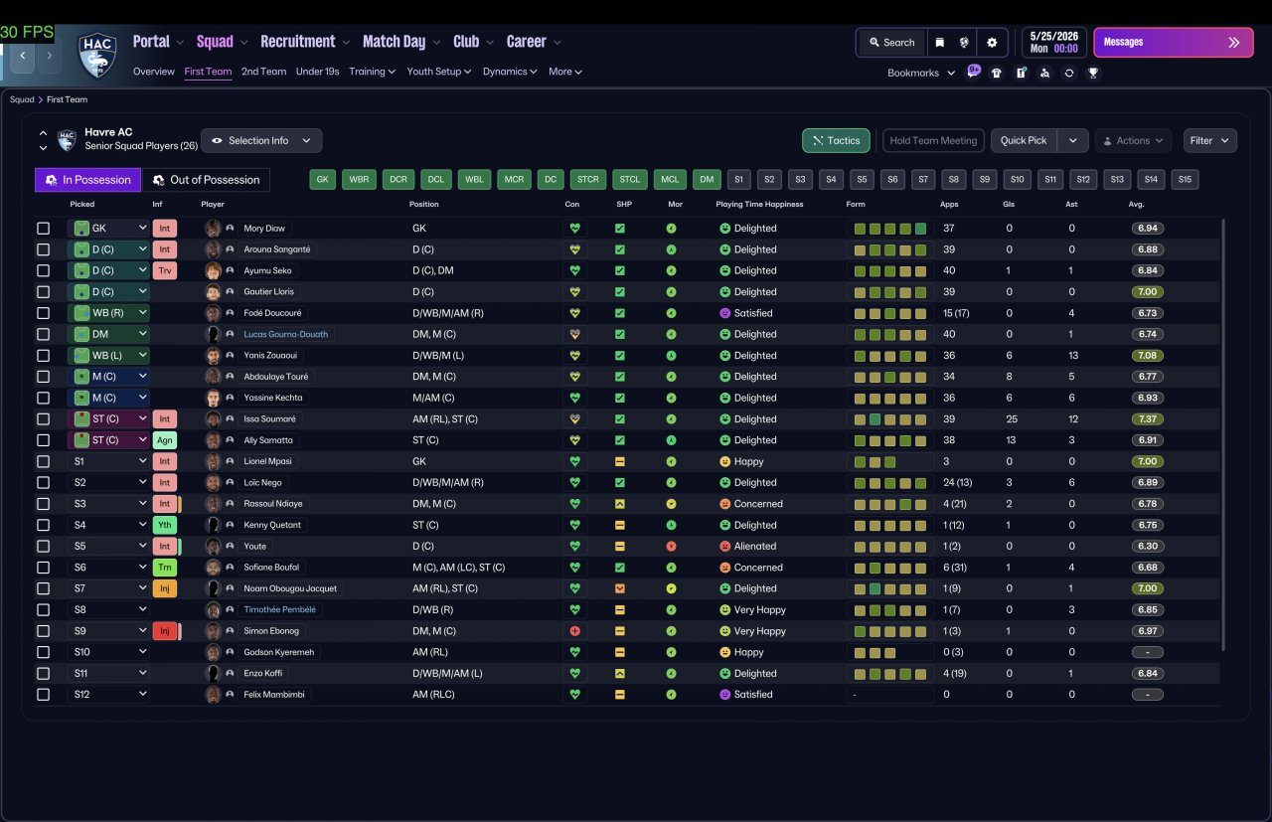Click Mory Diaw's player portrait
The image size is (1272, 822).
[x=213, y=228]
